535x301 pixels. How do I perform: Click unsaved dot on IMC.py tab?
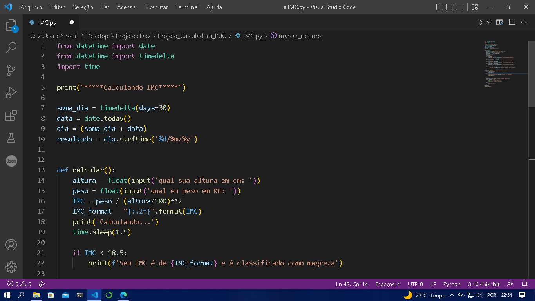click(72, 22)
